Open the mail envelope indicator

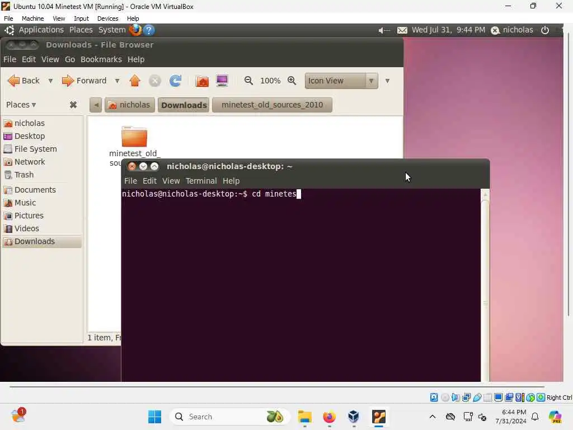(402, 30)
